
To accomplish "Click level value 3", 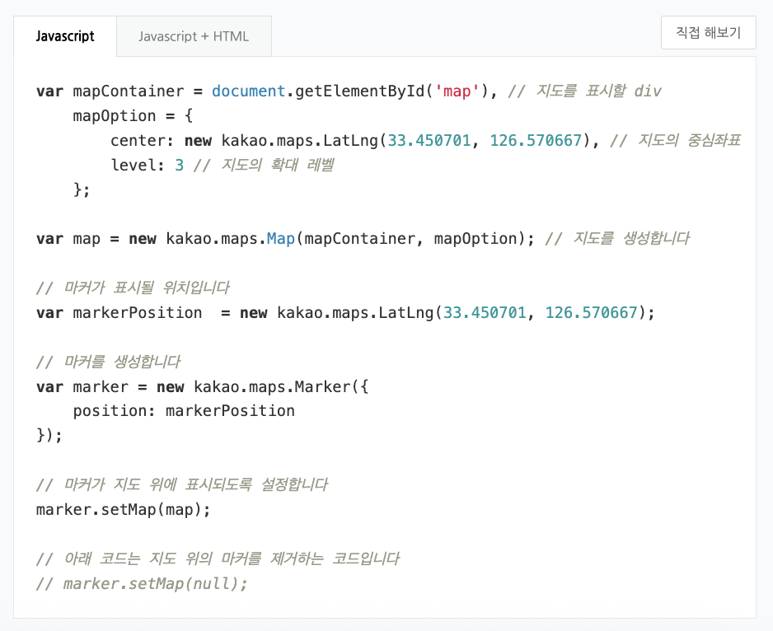I will (180, 165).
